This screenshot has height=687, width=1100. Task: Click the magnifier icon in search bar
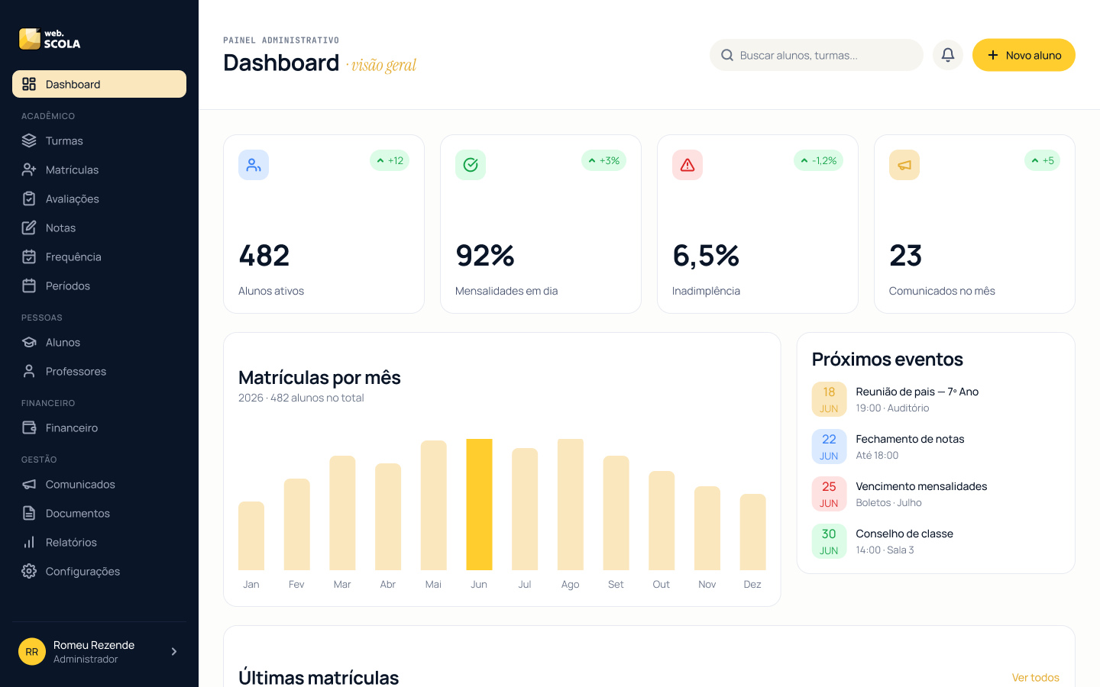click(x=727, y=55)
